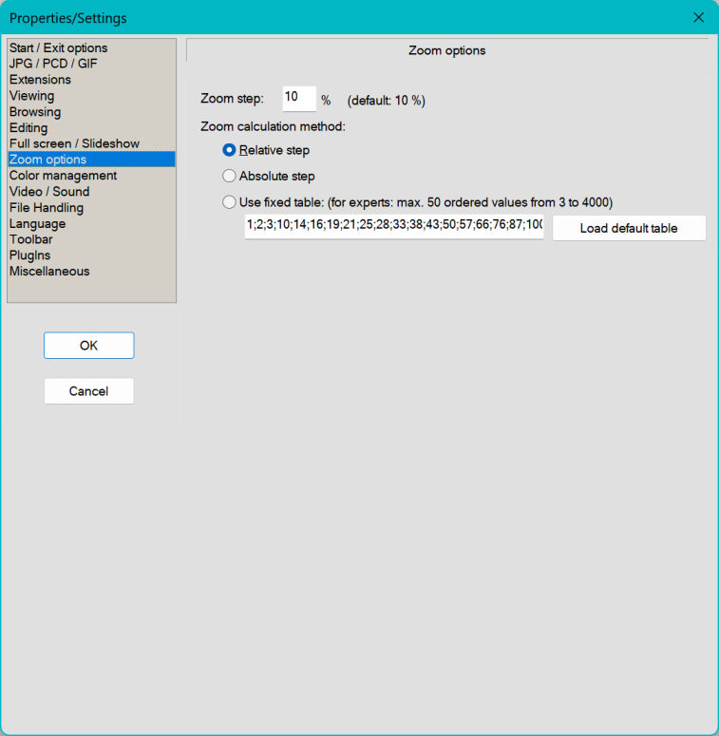Switch to Browsing settings
This screenshot has height=736, width=719.
[x=35, y=112]
